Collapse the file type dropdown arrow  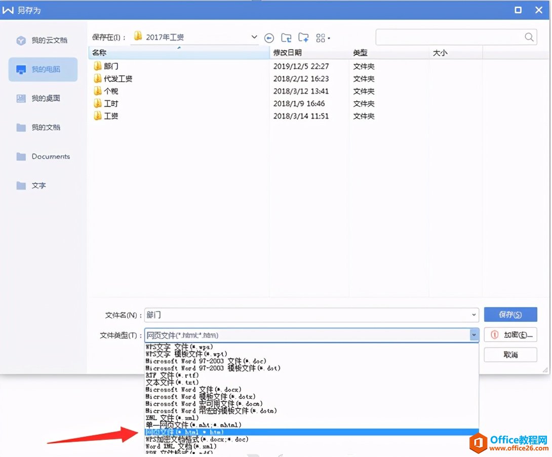[474, 335]
